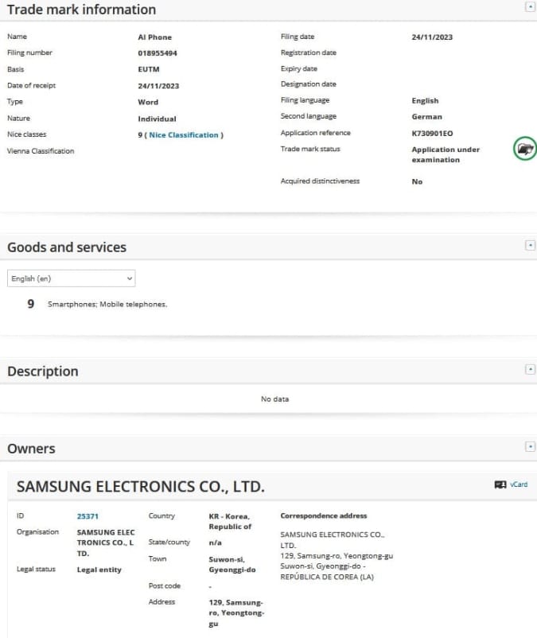Select the class number 9 in goods list
537x638 pixels.
coord(30,304)
